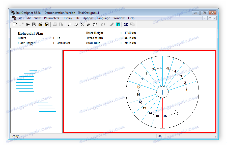Click the Options menu
The height and width of the screenshot is (148, 227).
pos(88,18)
